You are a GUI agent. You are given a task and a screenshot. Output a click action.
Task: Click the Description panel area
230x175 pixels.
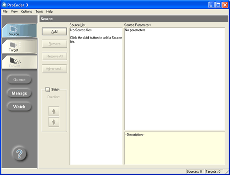(175, 148)
